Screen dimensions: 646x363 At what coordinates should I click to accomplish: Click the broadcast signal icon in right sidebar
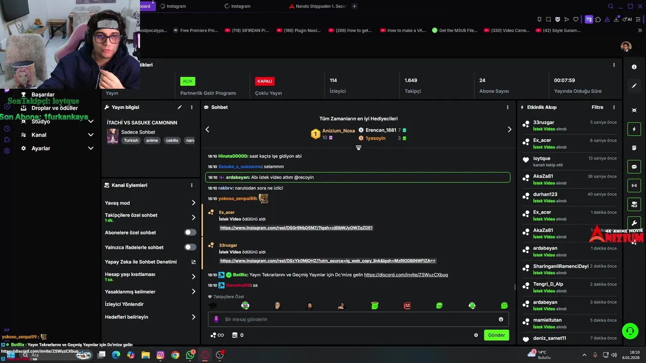click(634, 186)
